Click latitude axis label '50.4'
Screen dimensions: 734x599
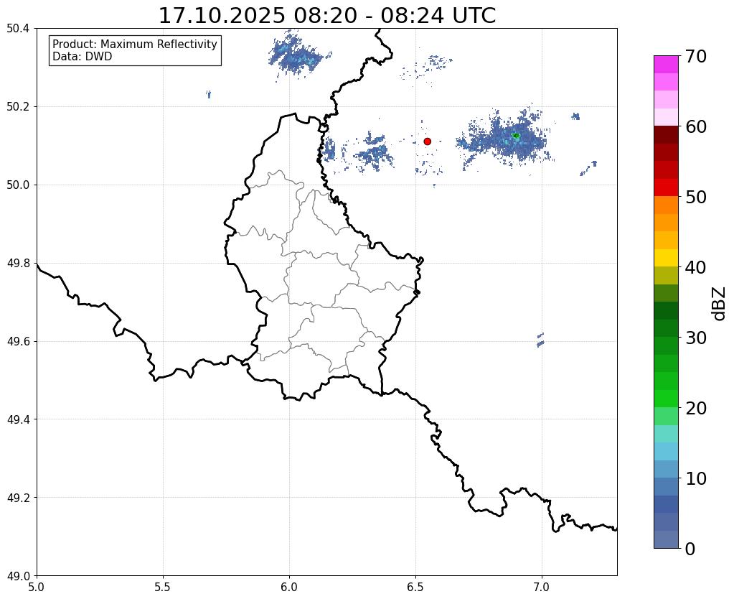click(x=18, y=29)
